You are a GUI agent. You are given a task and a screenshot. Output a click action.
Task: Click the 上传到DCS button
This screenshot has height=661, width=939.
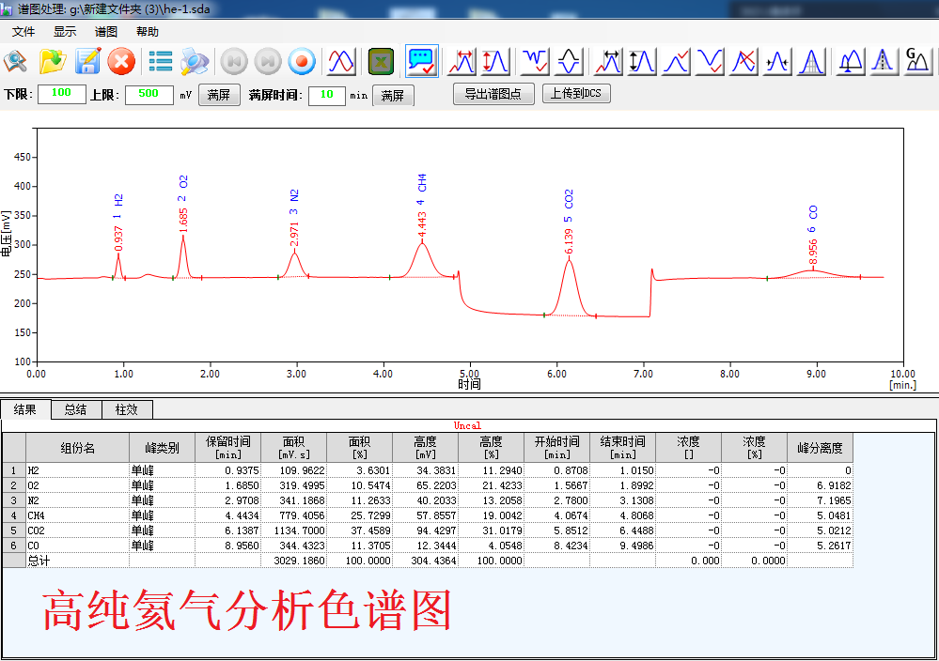pyautogui.click(x=576, y=93)
